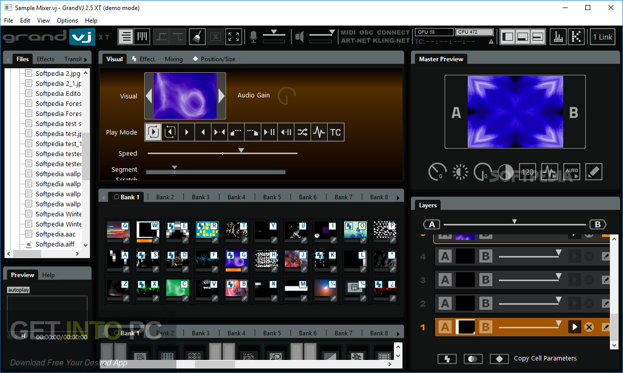
Task: Click the speaker volume icon
Action: (299, 37)
